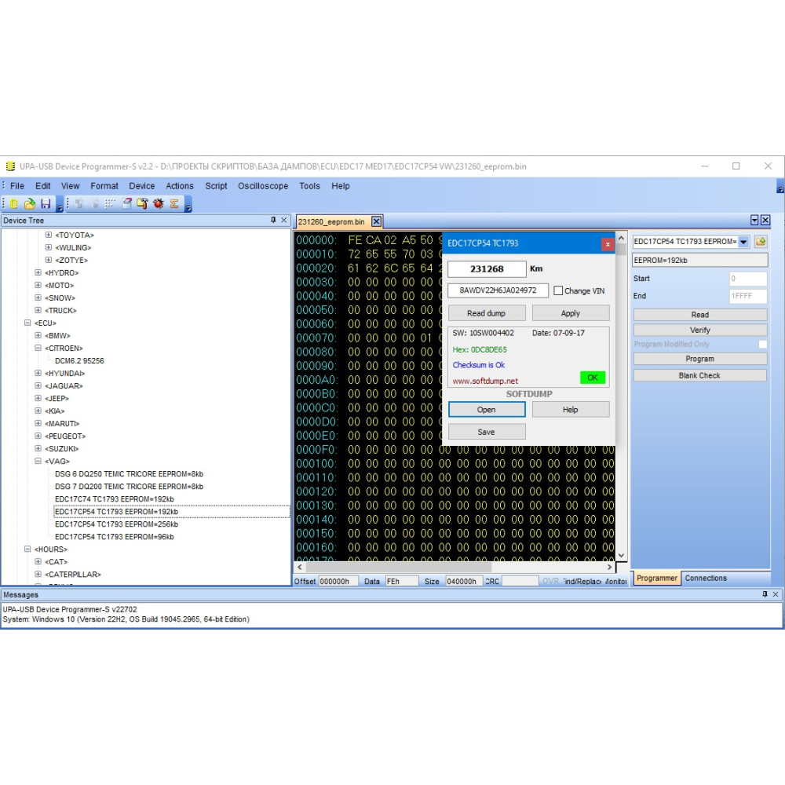
Task: Select EDC17C74 TC1793 EEPROM=192kb item
Action: point(114,499)
